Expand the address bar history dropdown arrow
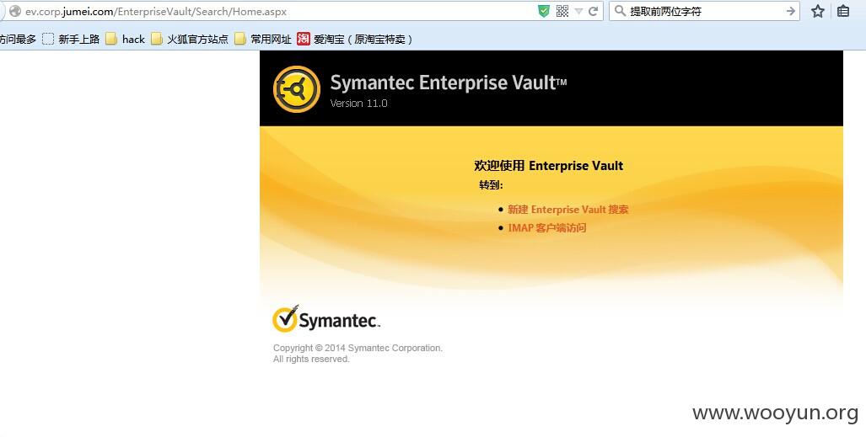This screenshot has height=437, width=866. point(578,12)
